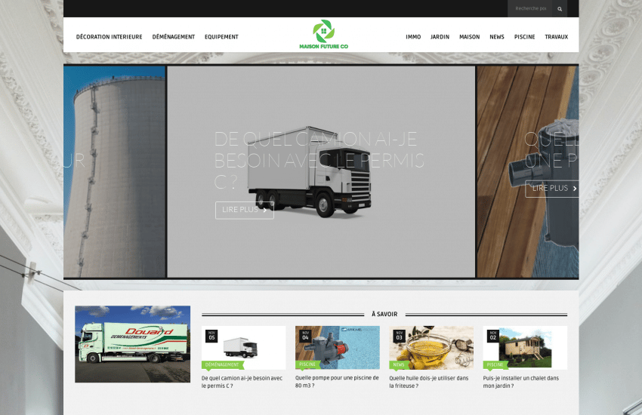Click Lire Plus on truck slide
Image resolution: width=642 pixels, height=415 pixels.
pos(244,210)
